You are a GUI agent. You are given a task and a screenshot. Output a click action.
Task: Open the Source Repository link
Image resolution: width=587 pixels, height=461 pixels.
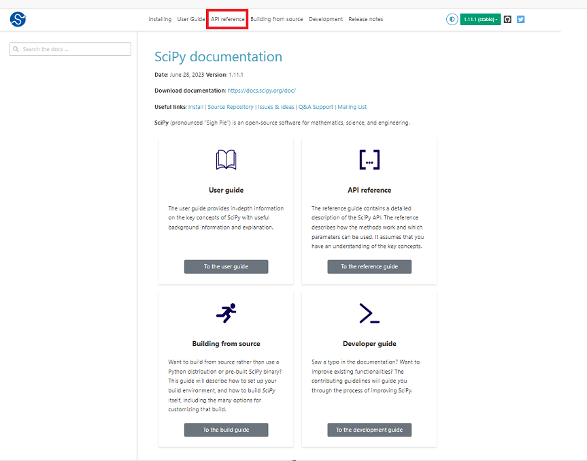point(231,107)
